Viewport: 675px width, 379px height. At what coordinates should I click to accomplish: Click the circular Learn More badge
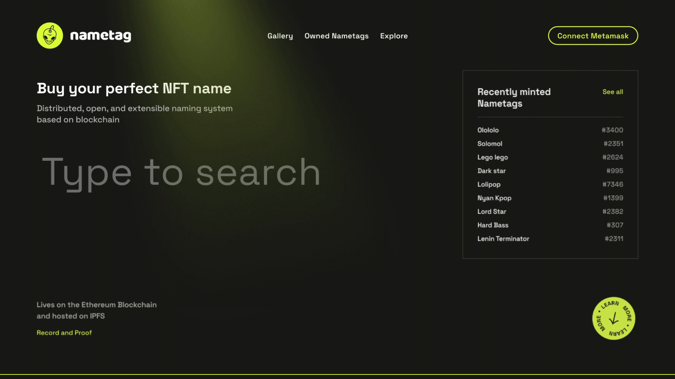tap(613, 318)
